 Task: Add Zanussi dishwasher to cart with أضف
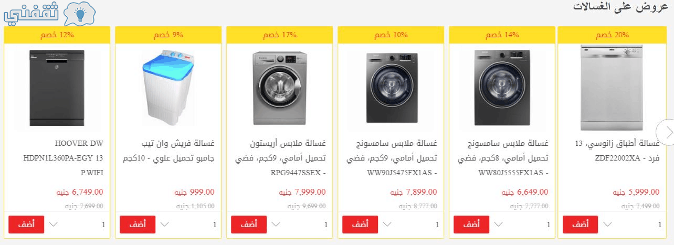point(580,225)
